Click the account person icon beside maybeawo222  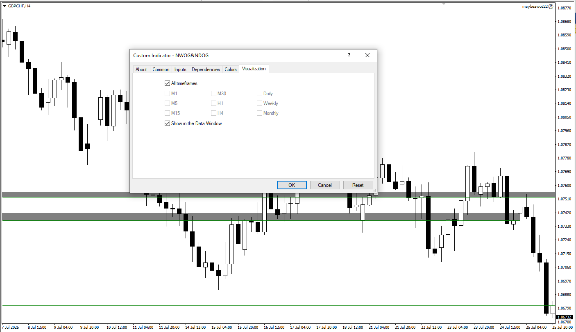[x=551, y=7]
